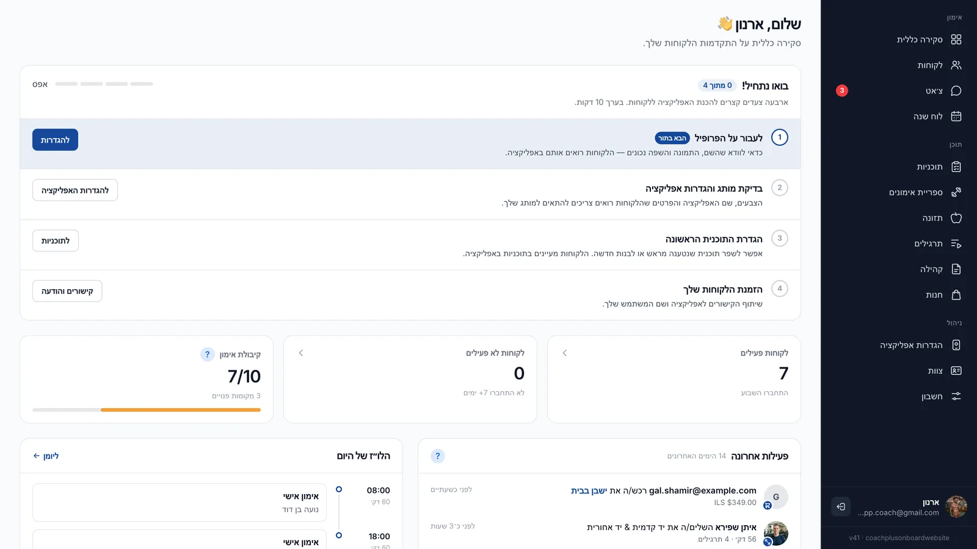This screenshot has width=977, height=549.
Task: Click the לתוכניות button
Action: coord(56,241)
